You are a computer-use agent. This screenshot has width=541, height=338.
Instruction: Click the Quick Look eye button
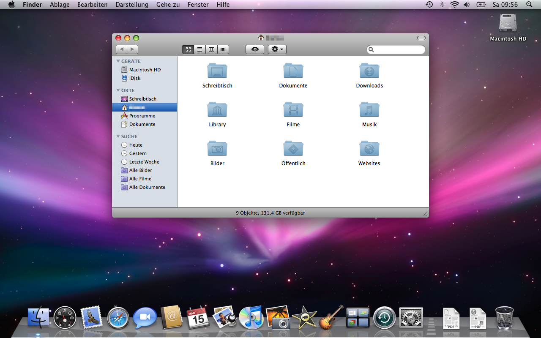[255, 49]
